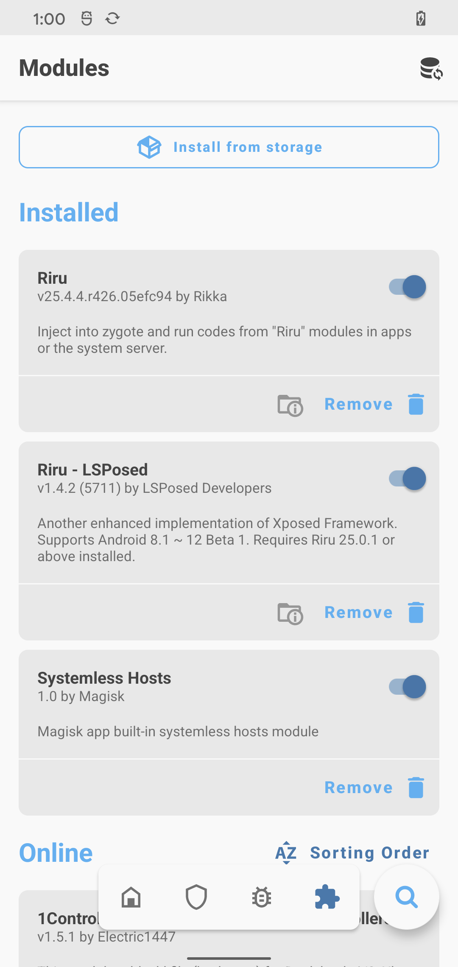Disable the Systemless Hosts toggle

408,687
